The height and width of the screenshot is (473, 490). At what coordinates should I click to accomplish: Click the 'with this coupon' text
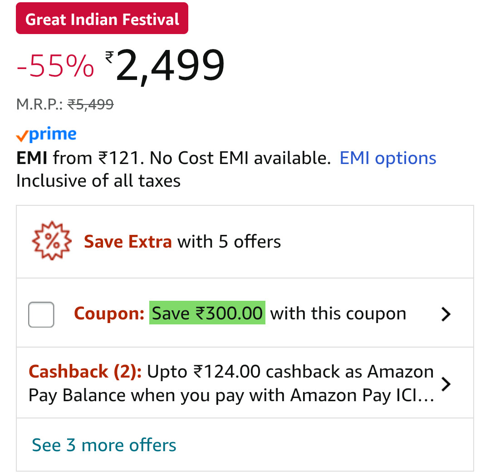338,314
